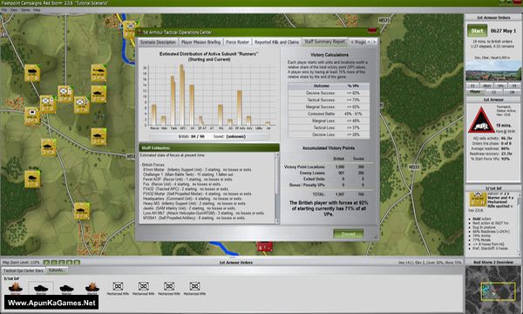This screenshot has height=314, width=523.
Task: Select the southernmost British tank counter near town
Action: coord(81,211)
